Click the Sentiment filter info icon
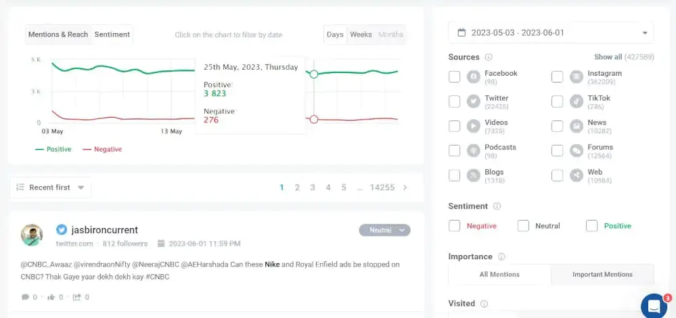The width and height of the screenshot is (676, 318). tap(497, 206)
